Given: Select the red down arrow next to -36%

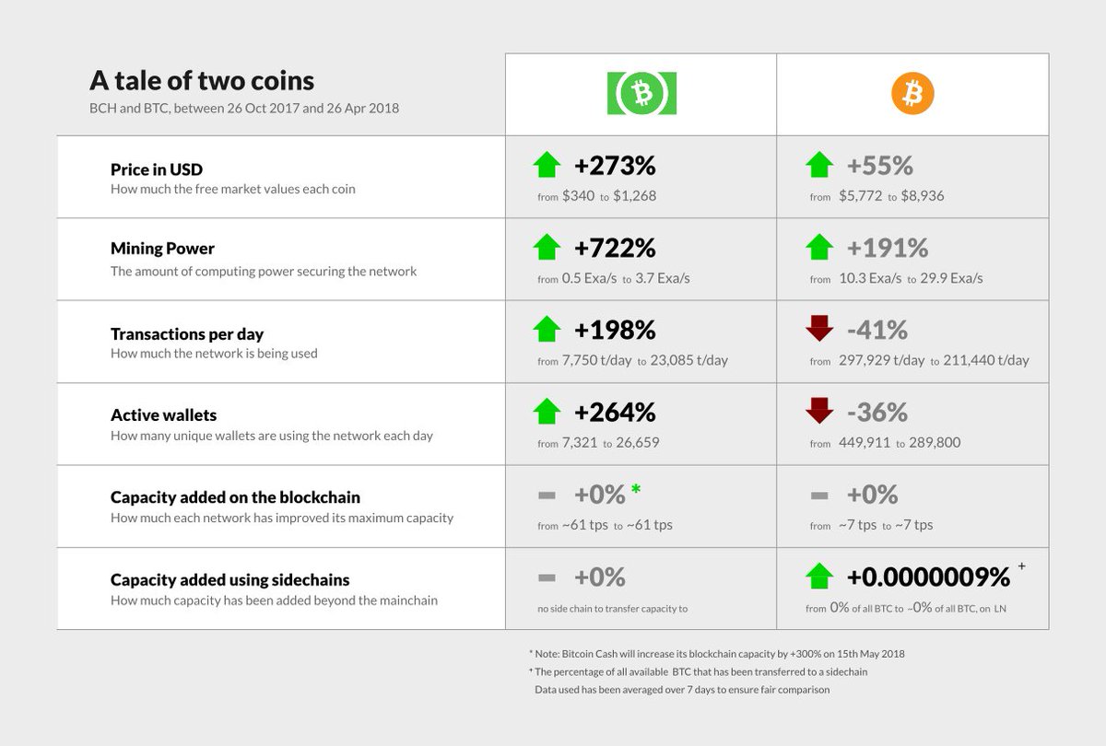Looking at the screenshot, I should click(x=818, y=411).
